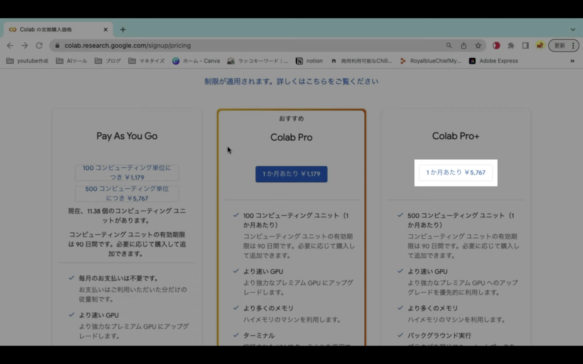Expand hidden bookmarks with the double chevron

(x=572, y=61)
